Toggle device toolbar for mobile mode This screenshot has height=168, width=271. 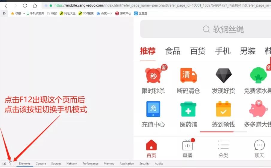pyautogui.click(x=10, y=163)
